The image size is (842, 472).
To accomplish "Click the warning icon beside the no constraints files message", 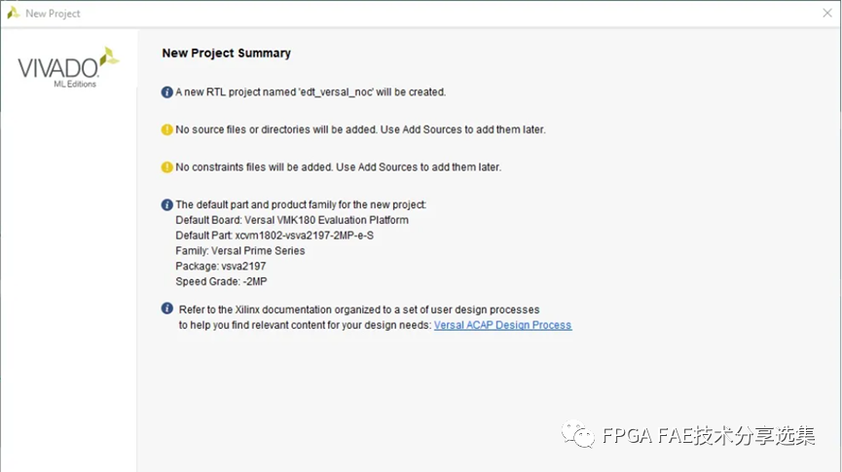I will tap(167, 167).
